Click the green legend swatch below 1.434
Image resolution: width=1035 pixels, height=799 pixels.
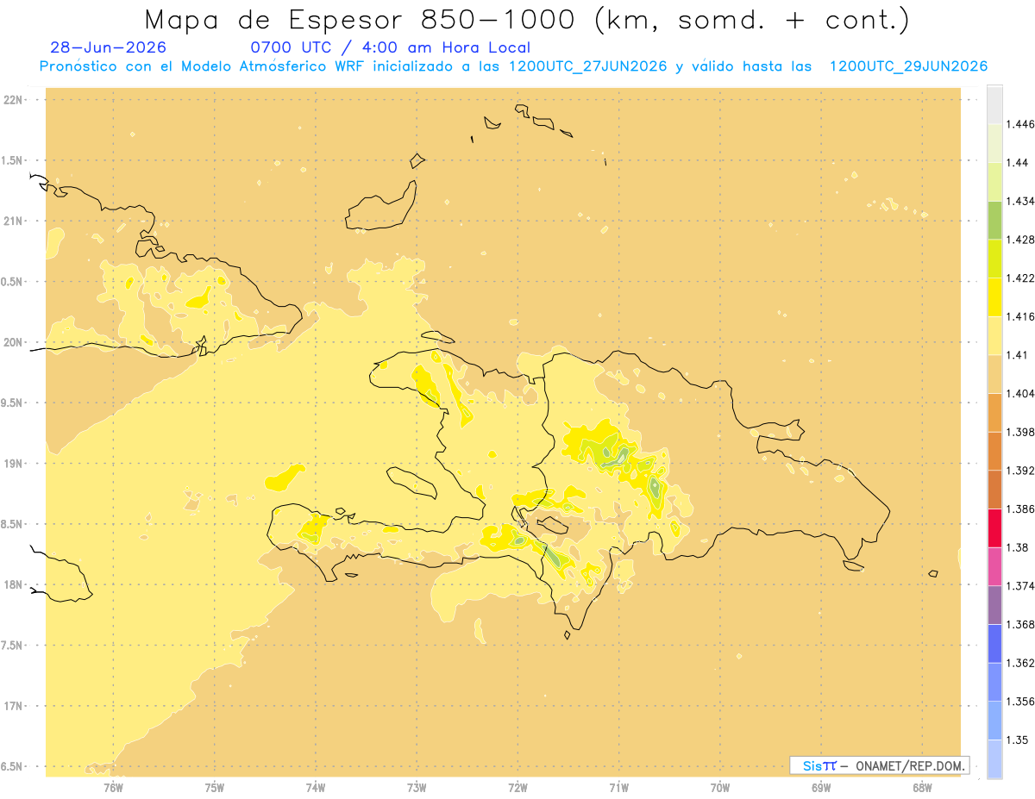[x=994, y=220]
